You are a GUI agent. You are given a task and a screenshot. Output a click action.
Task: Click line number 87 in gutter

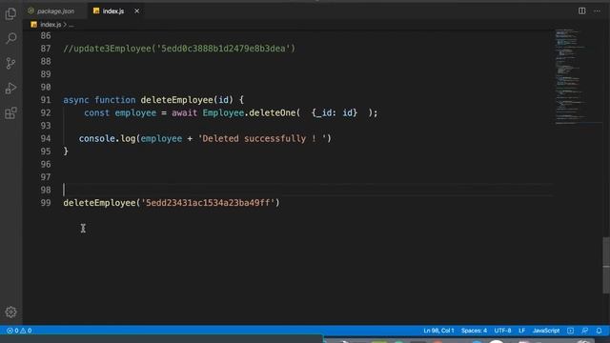click(x=46, y=49)
